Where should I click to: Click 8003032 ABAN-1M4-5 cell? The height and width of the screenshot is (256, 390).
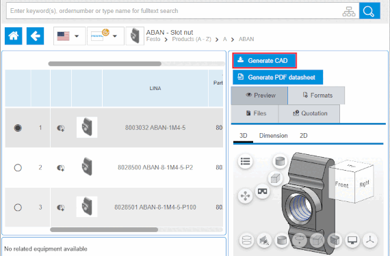[x=155, y=128]
